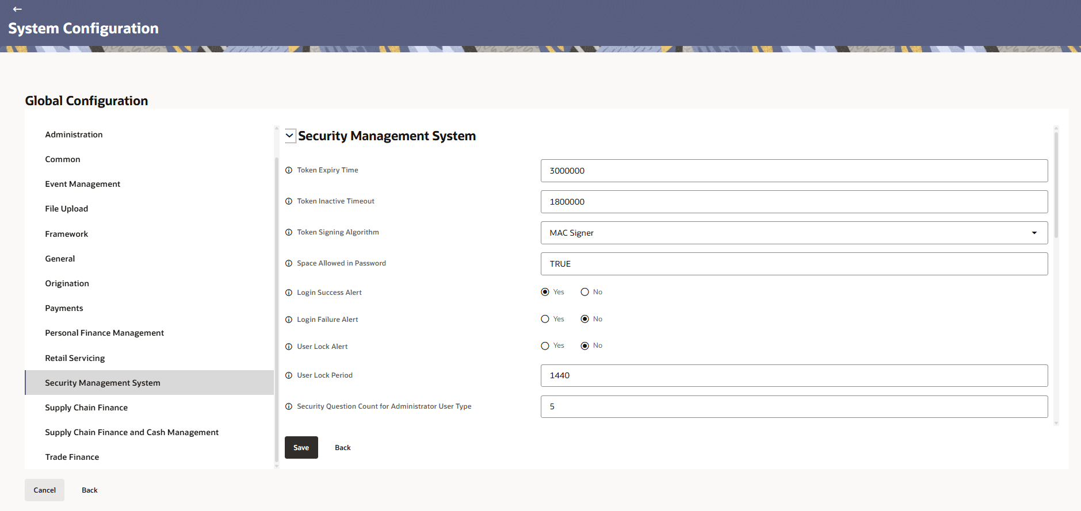Click info icon beside Login Success Alert
Screen dimensions: 1081x511
(289, 293)
